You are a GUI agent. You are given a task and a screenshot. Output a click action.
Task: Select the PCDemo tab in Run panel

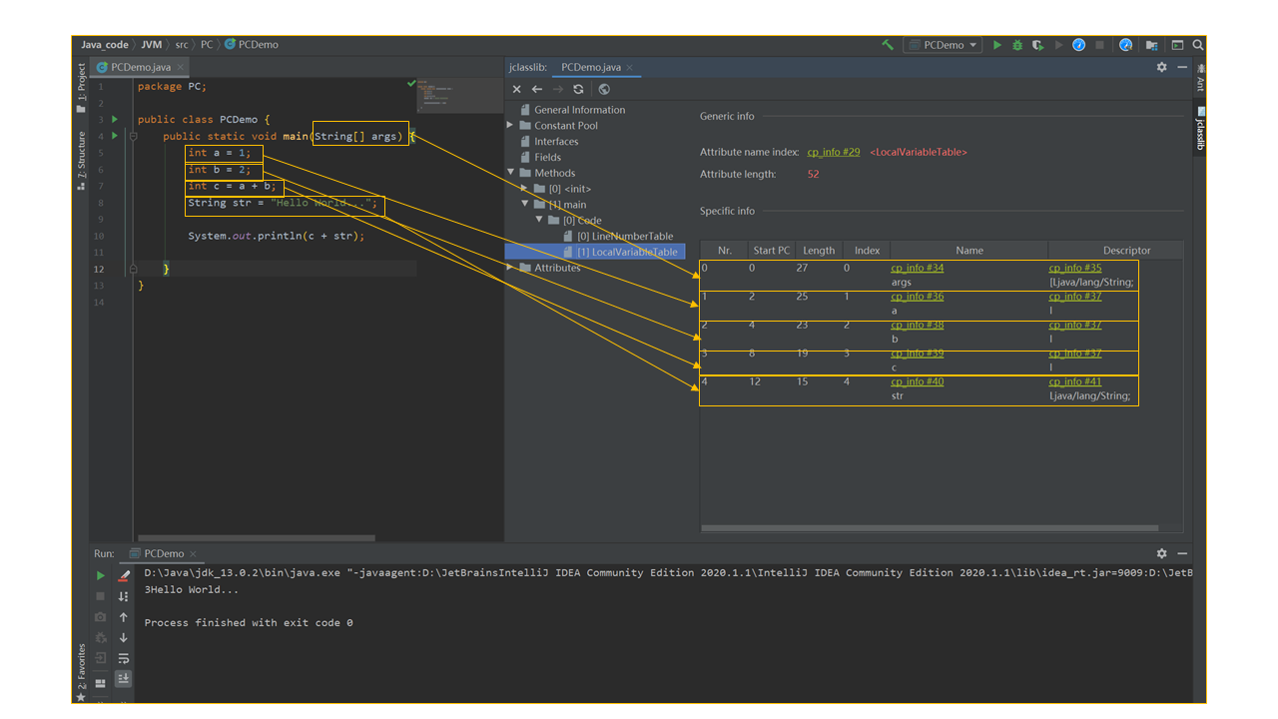pyautogui.click(x=164, y=553)
